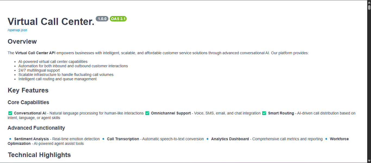The width and height of the screenshot is (371, 163).
Task: Click the blue diamond before Sentiment Analysis
Action: point(10,139)
